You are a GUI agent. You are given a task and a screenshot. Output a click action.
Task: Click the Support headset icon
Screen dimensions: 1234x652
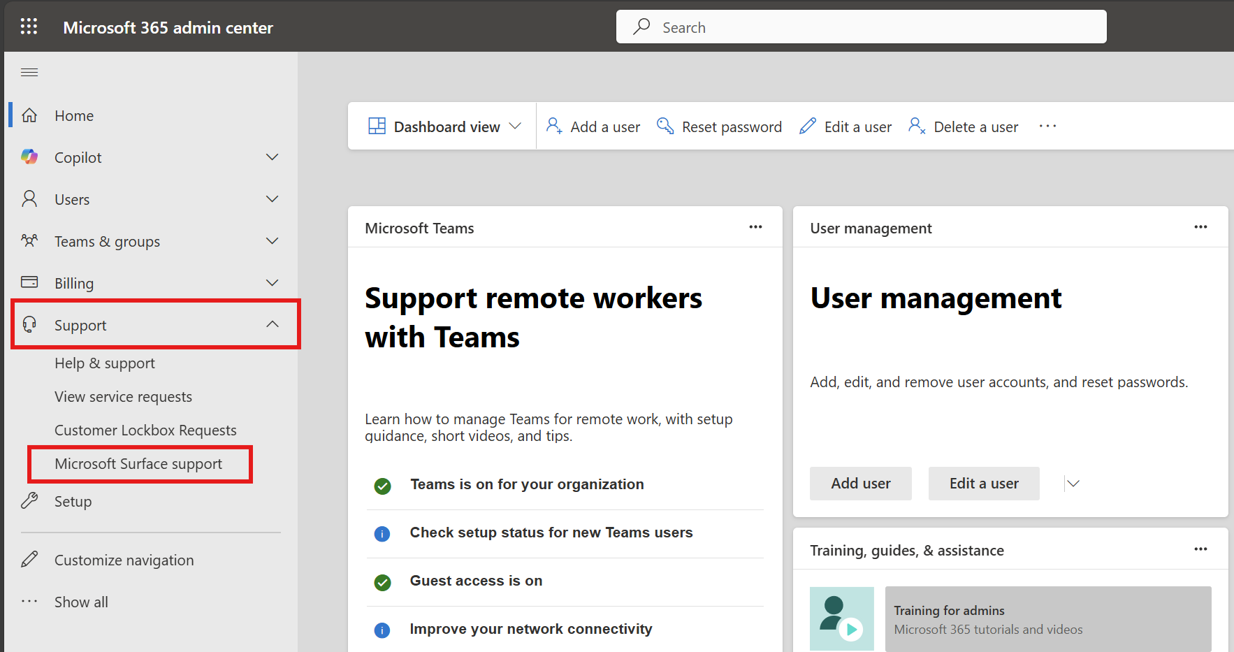click(29, 324)
